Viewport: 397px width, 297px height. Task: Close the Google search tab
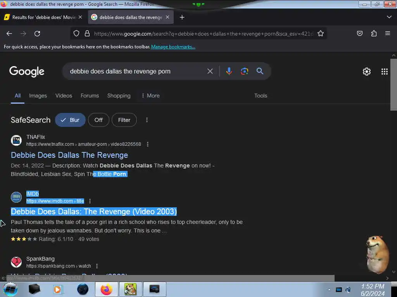167,17
